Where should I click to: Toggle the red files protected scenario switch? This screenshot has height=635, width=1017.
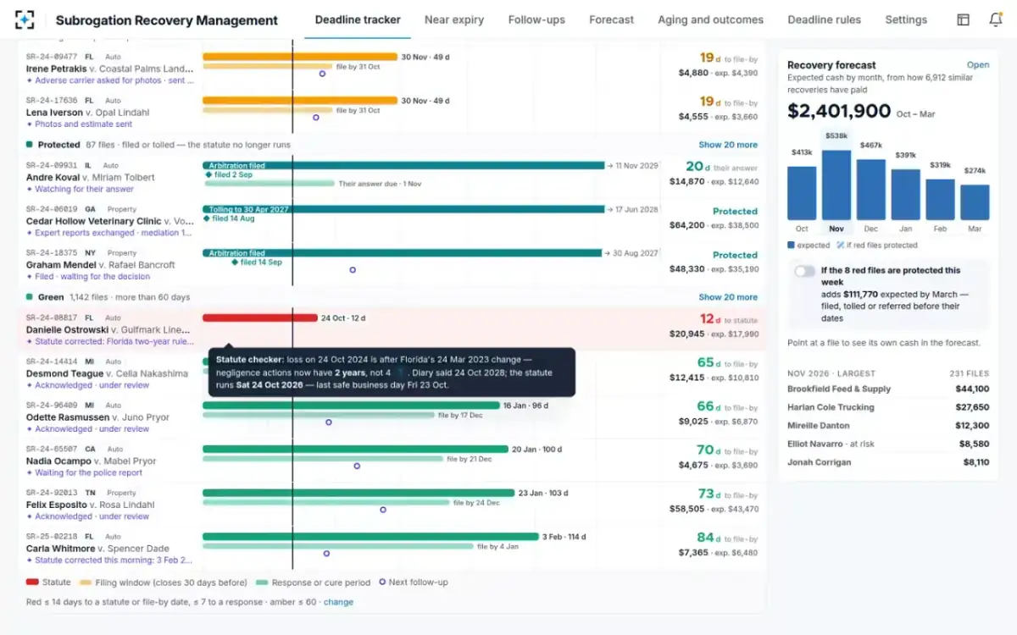[x=804, y=271]
